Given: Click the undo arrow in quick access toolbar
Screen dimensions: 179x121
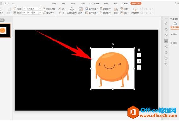Looking at the screenshot, I should [x=5, y=3].
